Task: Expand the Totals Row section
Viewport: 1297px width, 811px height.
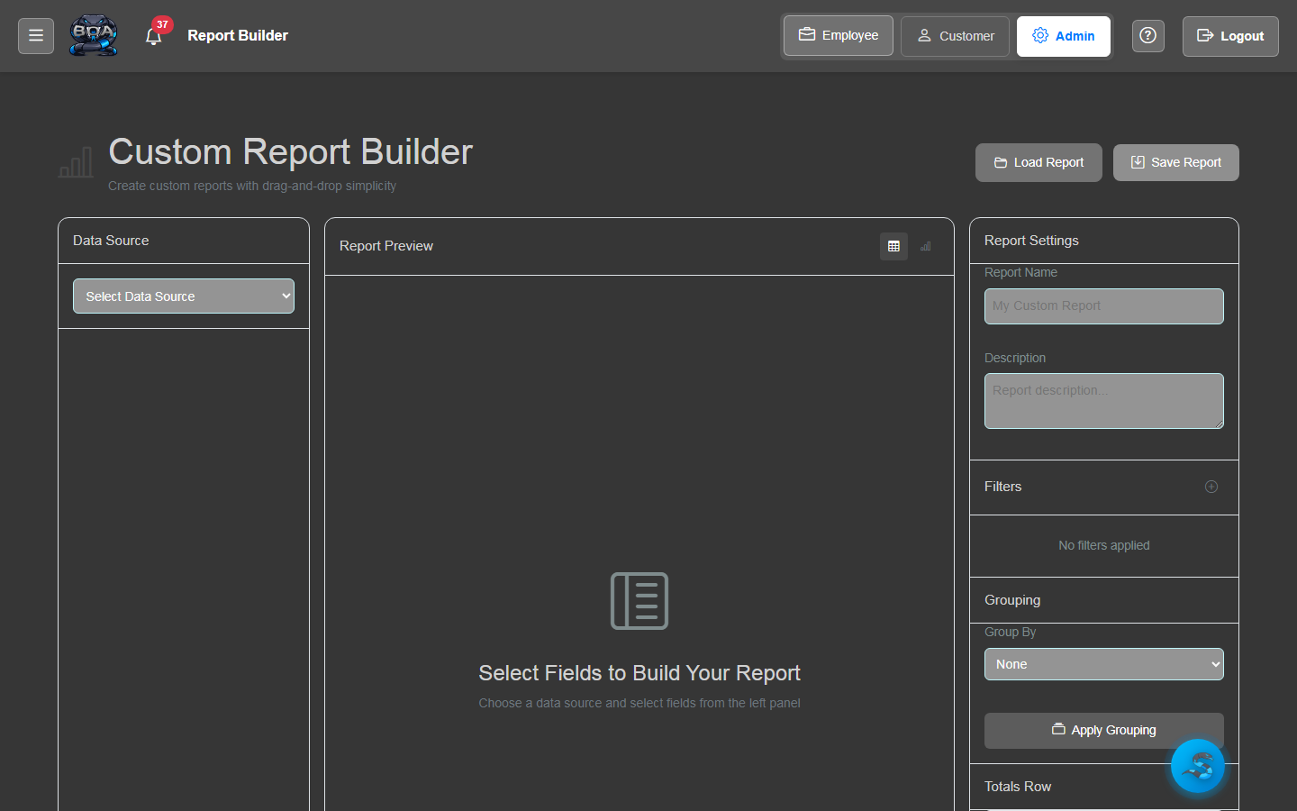Action: (1017, 786)
